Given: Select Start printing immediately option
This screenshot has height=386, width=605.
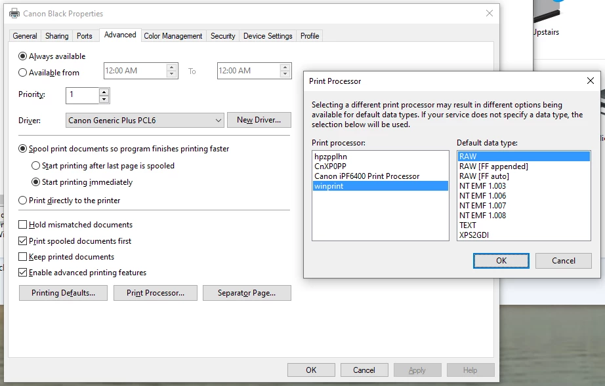Looking at the screenshot, I should click(x=35, y=182).
